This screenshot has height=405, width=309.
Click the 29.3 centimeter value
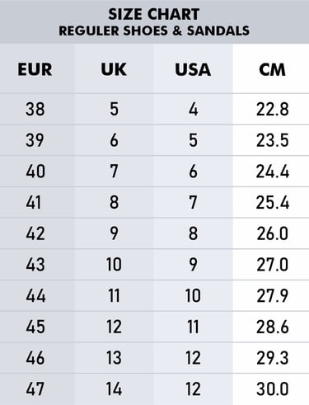(x=272, y=358)
